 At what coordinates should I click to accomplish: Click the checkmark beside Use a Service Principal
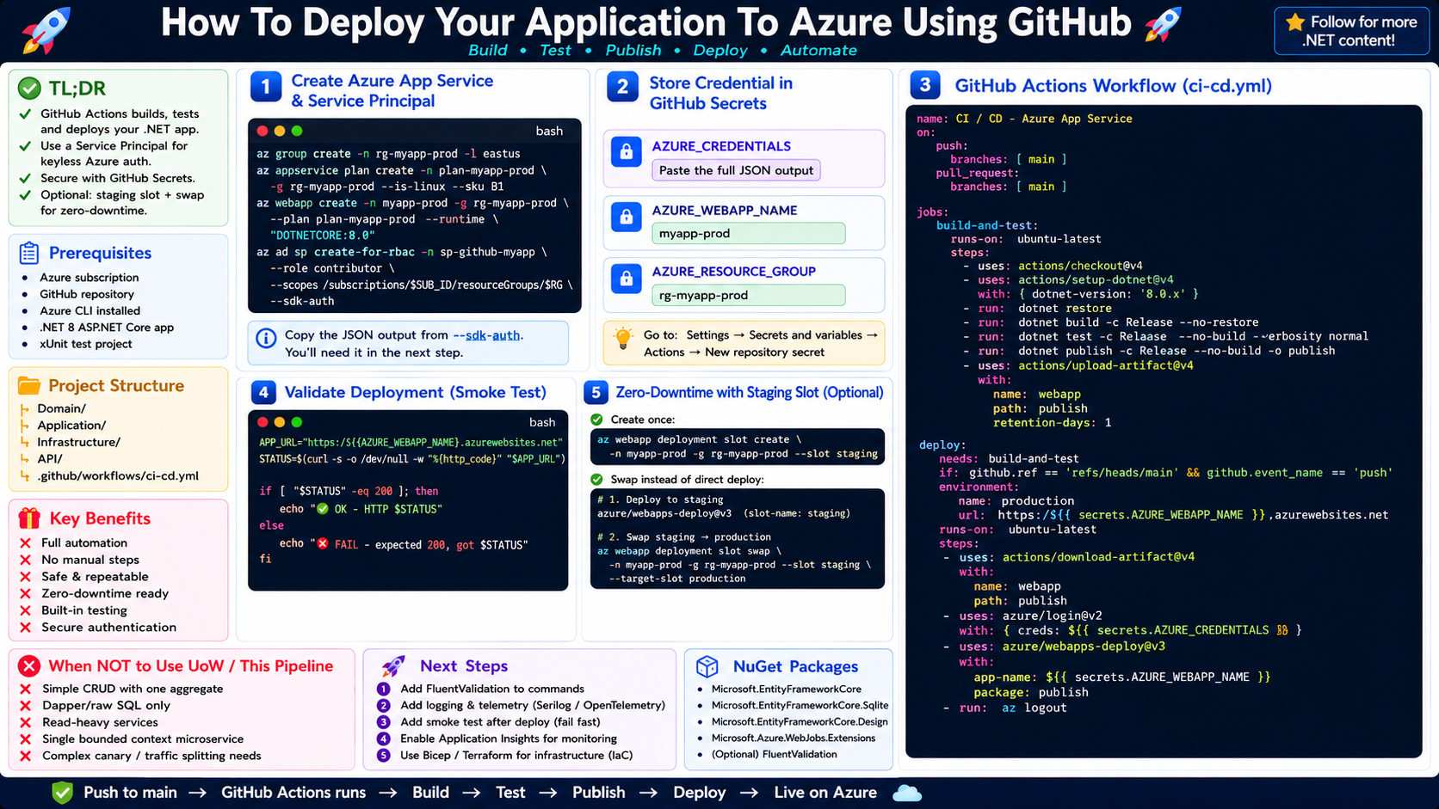(26, 146)
